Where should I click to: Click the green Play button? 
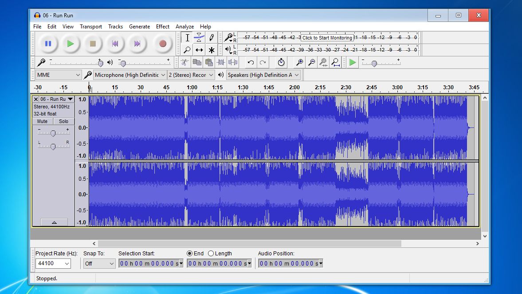(x=71, y=44)
